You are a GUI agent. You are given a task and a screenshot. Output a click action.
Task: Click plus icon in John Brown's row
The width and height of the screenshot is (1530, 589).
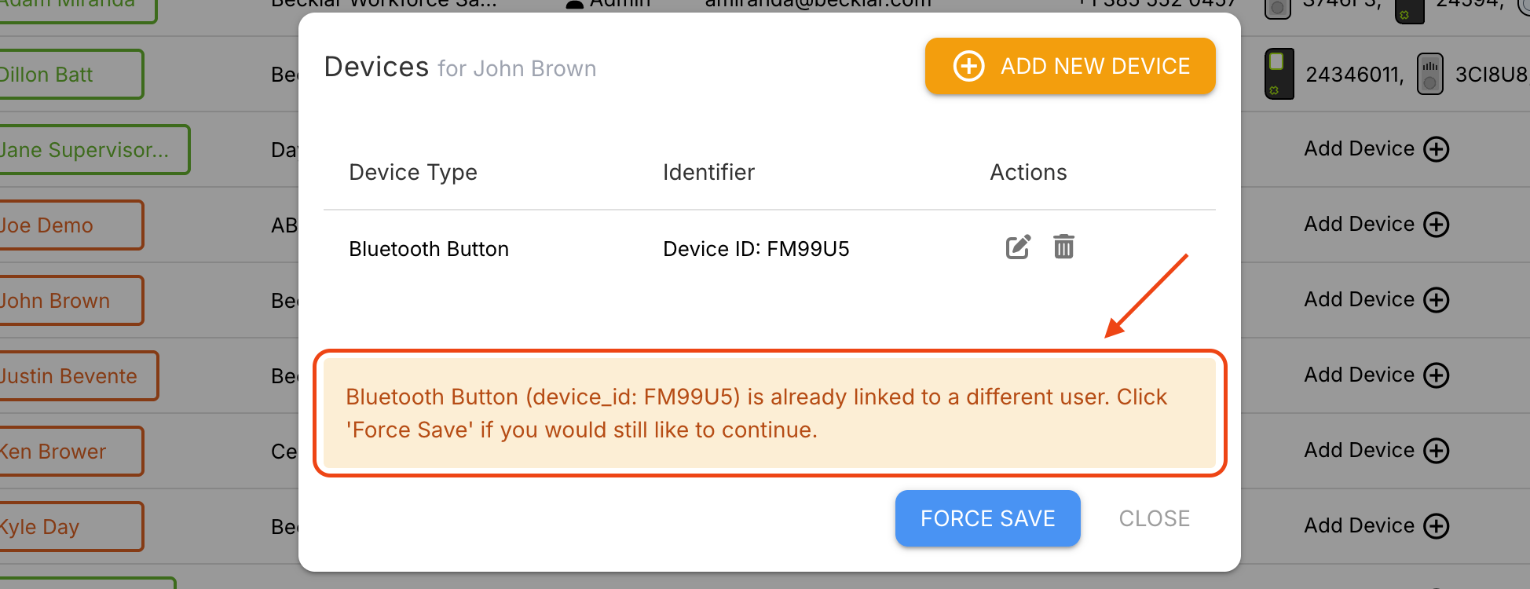pyautogui.click(x=1437, y=300)
